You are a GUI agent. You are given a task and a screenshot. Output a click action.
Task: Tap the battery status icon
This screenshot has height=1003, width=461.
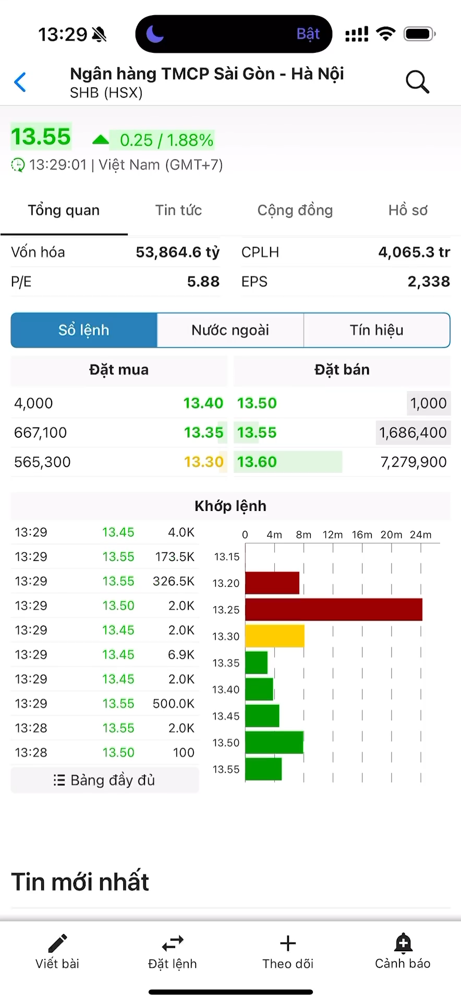(x=420, y=34)
